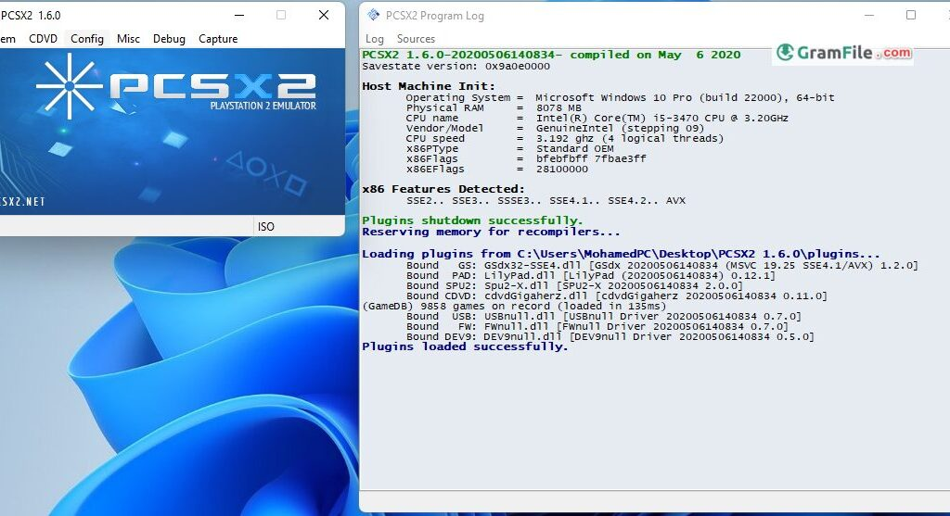The image size is (950, 516).
Task: Click the 'Physical RAM' log line
Action: (494, 107)
